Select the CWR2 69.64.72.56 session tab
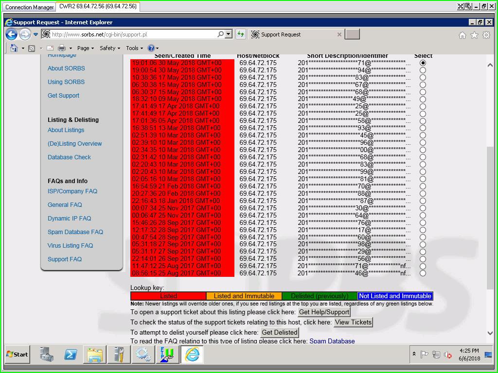 (98, 6)
